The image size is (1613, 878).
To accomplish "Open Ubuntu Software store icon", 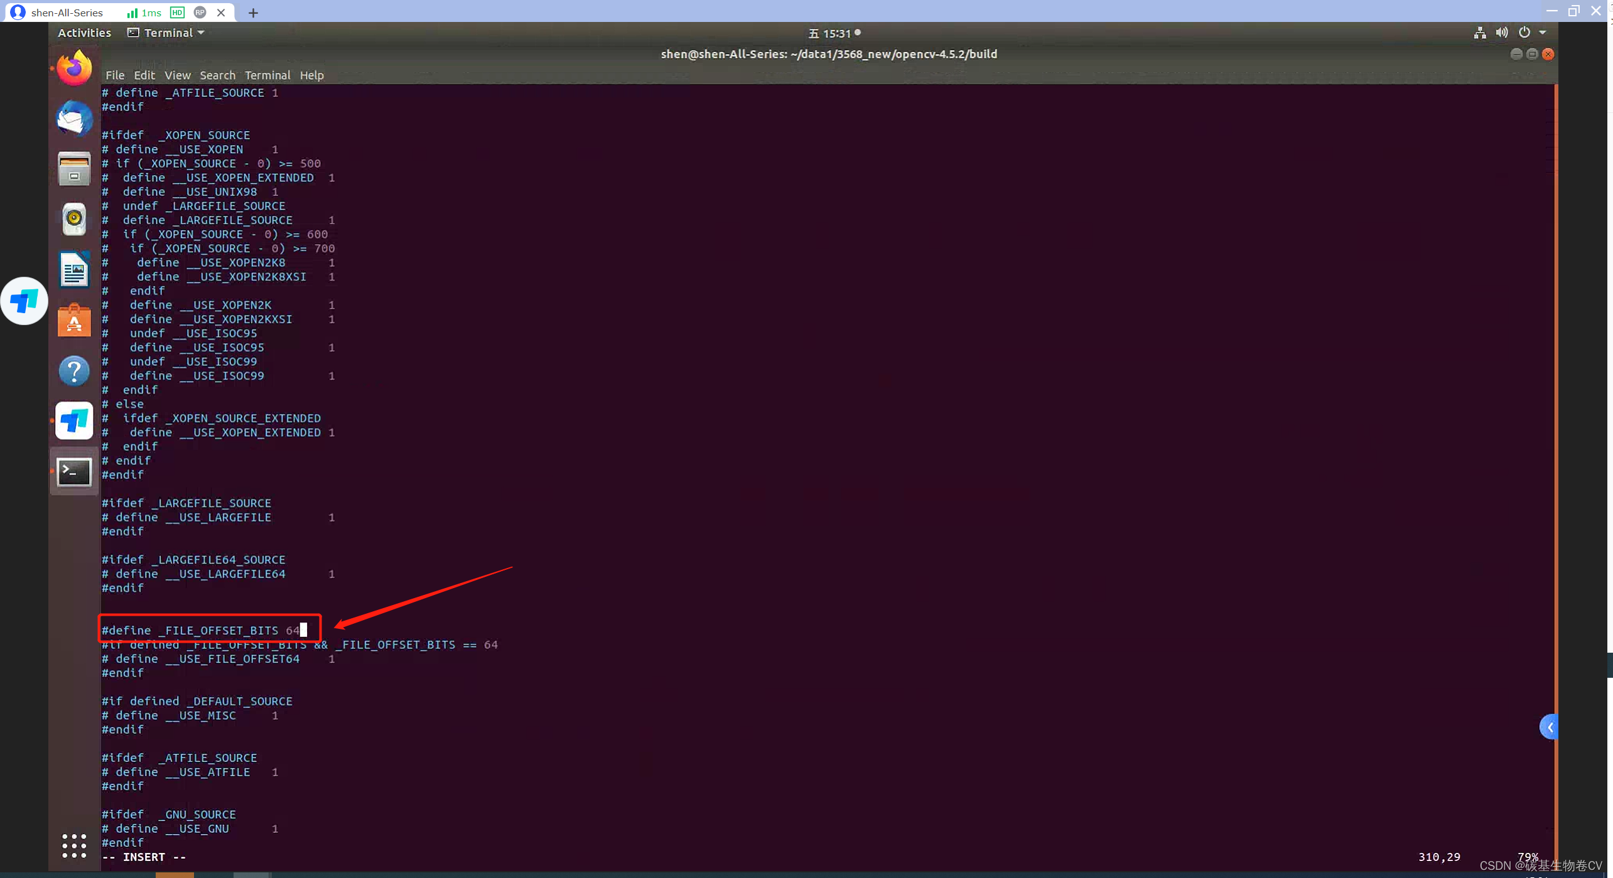I will click(x=74, y=320).
